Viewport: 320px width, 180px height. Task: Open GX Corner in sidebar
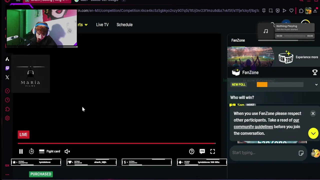coord(7,165)
